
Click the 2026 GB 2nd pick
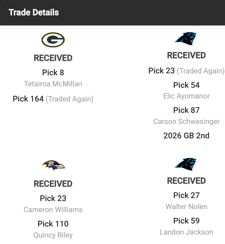pos(186,136)
